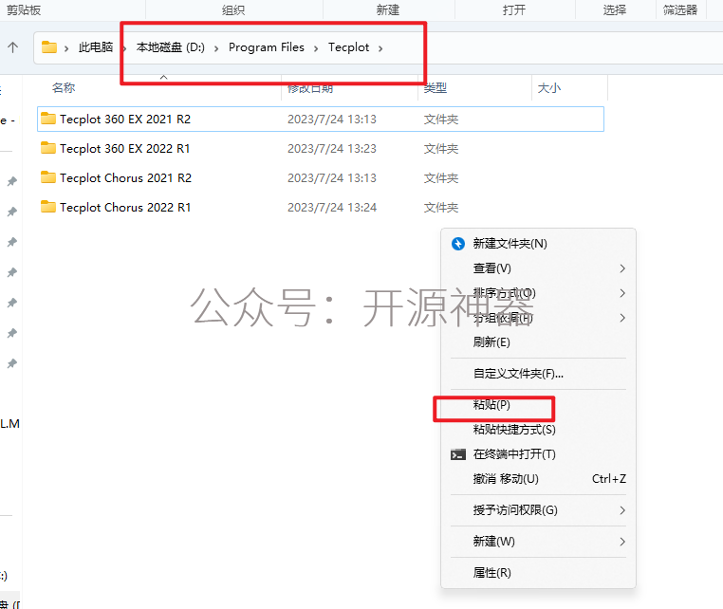
Task: Click date 2023/7/24 13:23
Action: [x=332, y=148]
